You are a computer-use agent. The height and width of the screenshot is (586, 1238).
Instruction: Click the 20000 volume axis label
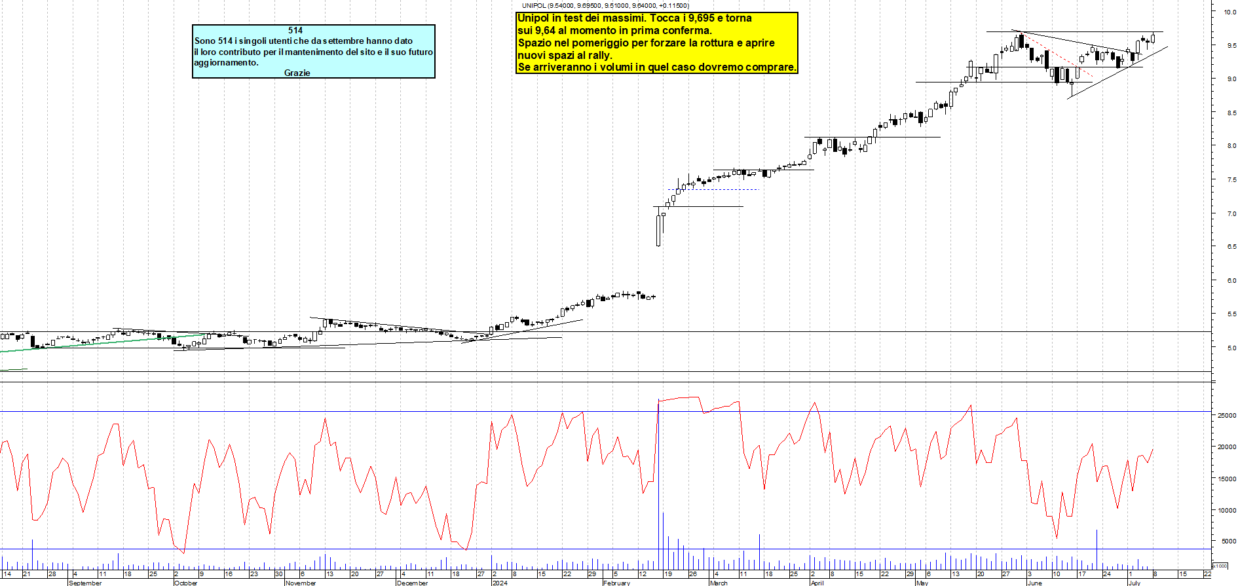click(x=1227, y=447)
